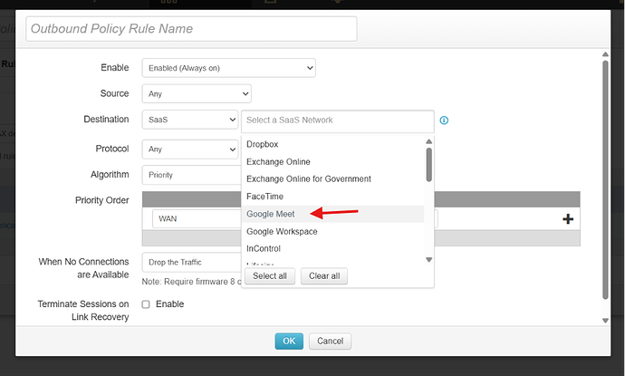Screen dimensions: 625x376
Task: Enable Terminate Sessions on Link Recovery checkbox
Action: pos(146,304)
